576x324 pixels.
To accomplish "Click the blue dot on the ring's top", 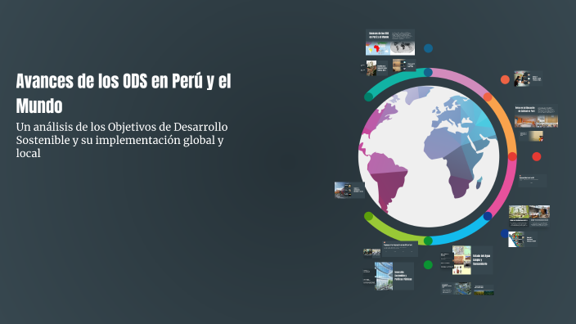I will click(428, 72).
